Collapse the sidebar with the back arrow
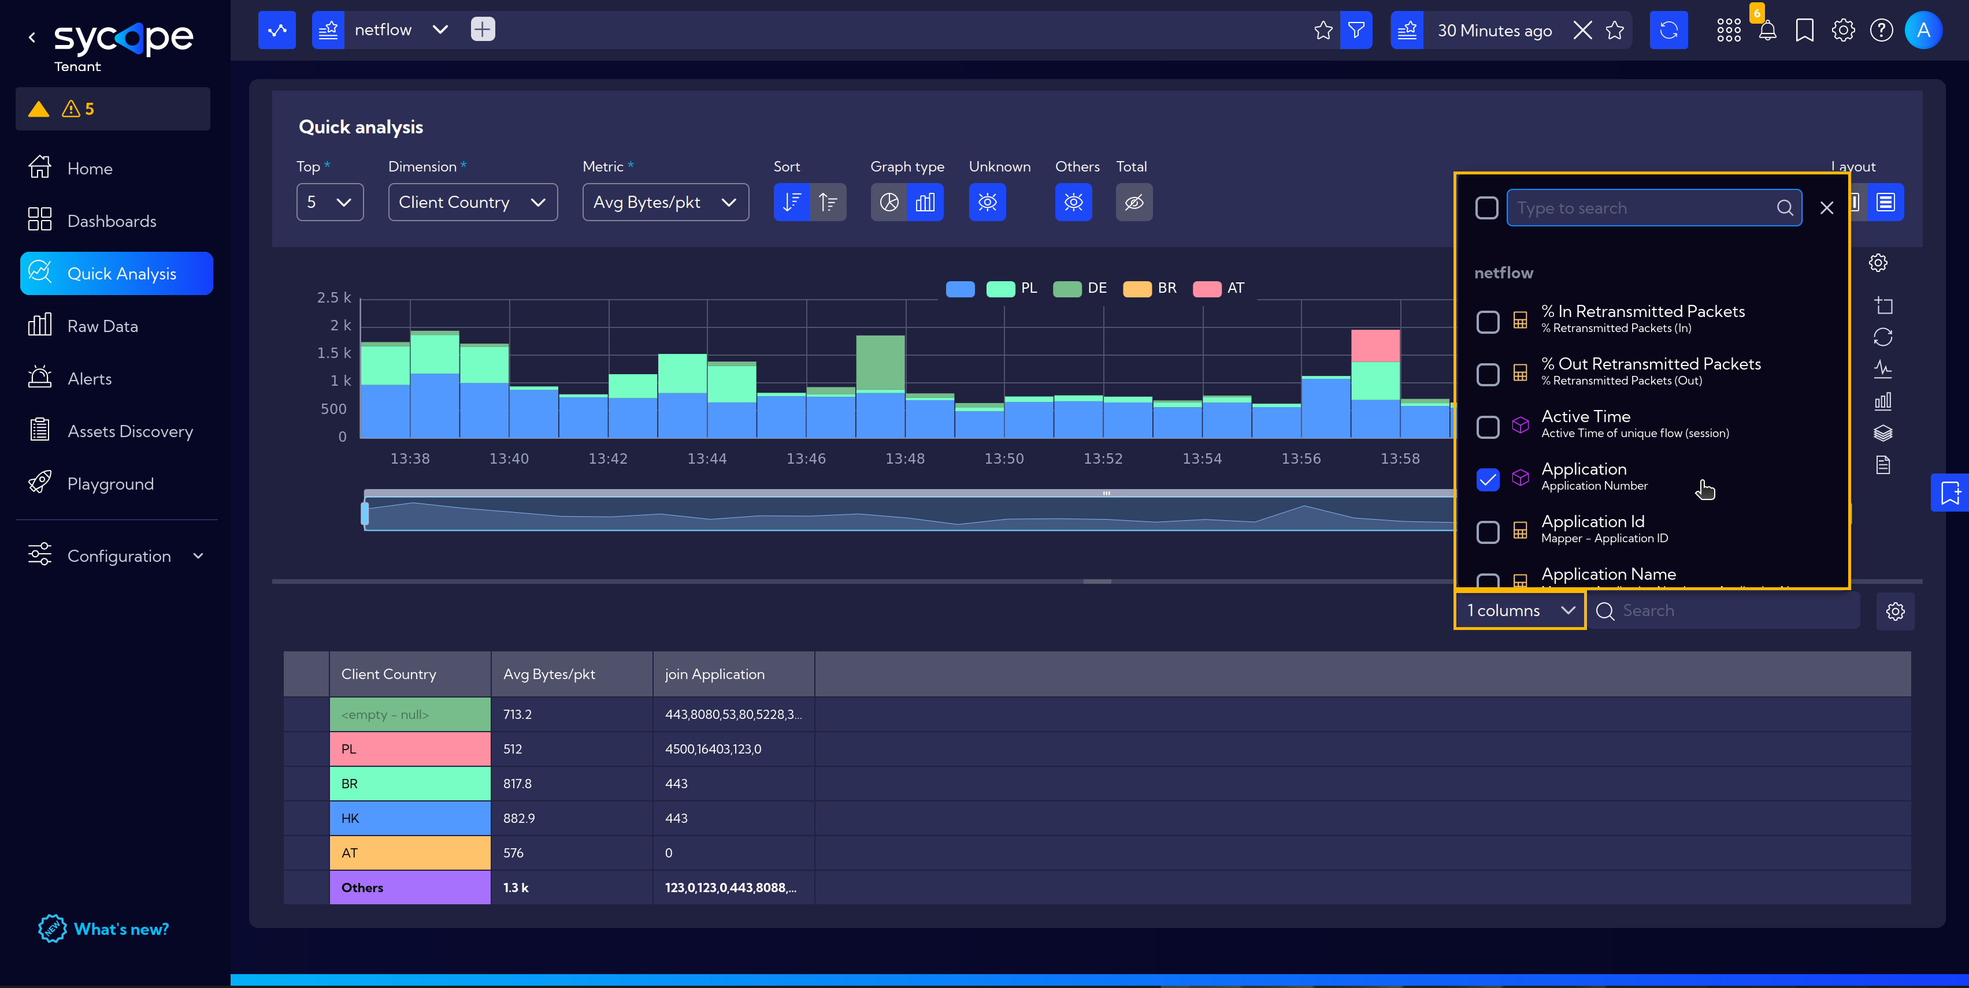Screen dimensions: 1969x988 (32, 36)
